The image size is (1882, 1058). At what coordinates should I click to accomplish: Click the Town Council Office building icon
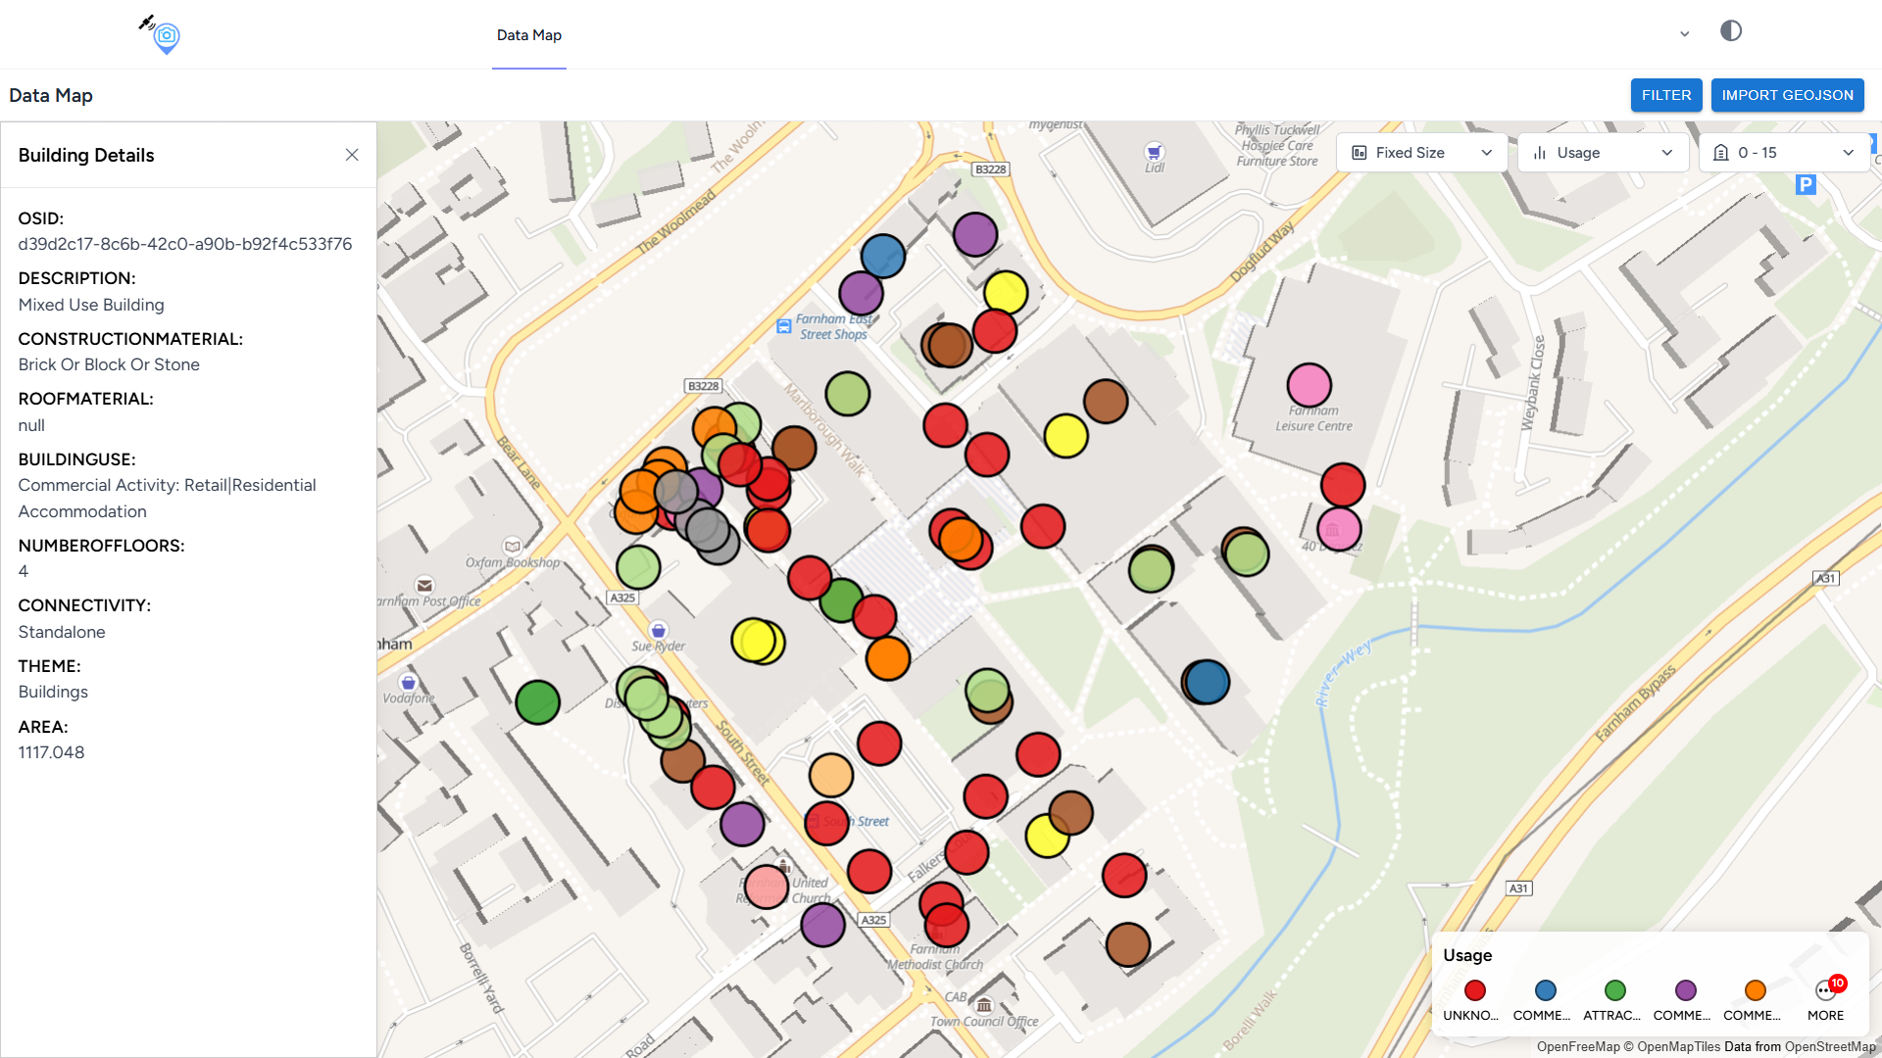(984, 1005)
